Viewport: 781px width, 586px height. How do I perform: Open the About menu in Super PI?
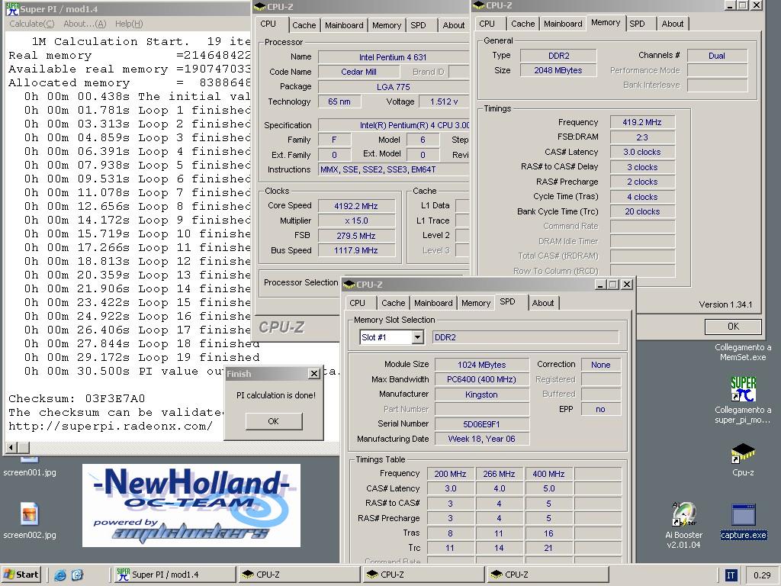point(85,24)
